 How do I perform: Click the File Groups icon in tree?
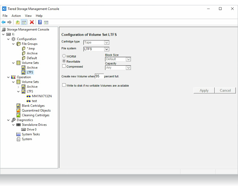point(18,44)
